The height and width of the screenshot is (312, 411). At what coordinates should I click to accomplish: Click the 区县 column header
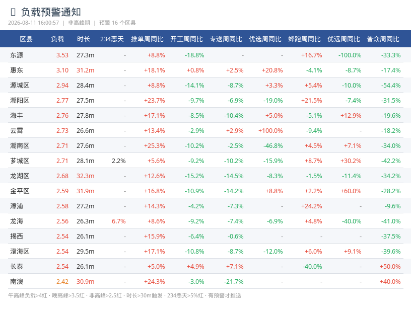(x=26, y=39)
